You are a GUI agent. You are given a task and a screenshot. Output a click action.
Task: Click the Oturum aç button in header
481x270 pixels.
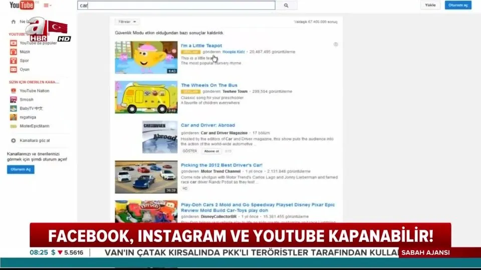pyautogui.click(x=458, y=5)
